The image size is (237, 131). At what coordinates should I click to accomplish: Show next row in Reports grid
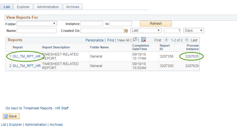point(187,40)
